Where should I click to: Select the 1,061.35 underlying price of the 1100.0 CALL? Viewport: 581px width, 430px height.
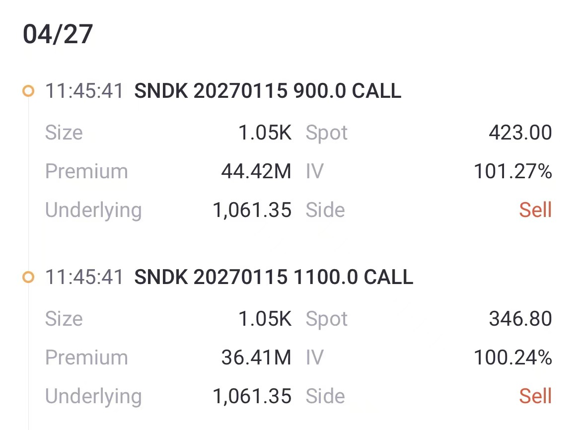[x=252, y=397]
